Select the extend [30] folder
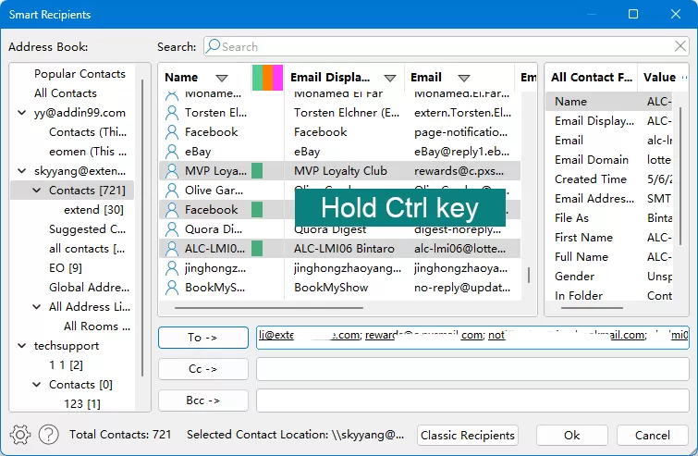This screenshot has width=698, height=456. pos(93,210)
